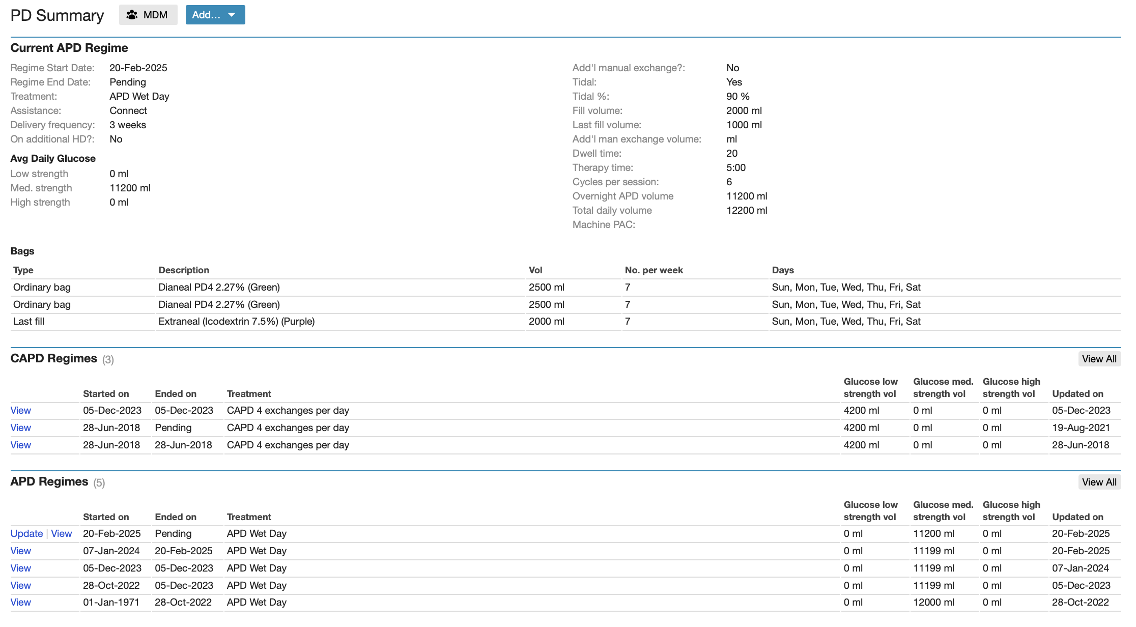Open Update for the pending APD regime
Screen dimensions: 1136x627
[26, 533]
